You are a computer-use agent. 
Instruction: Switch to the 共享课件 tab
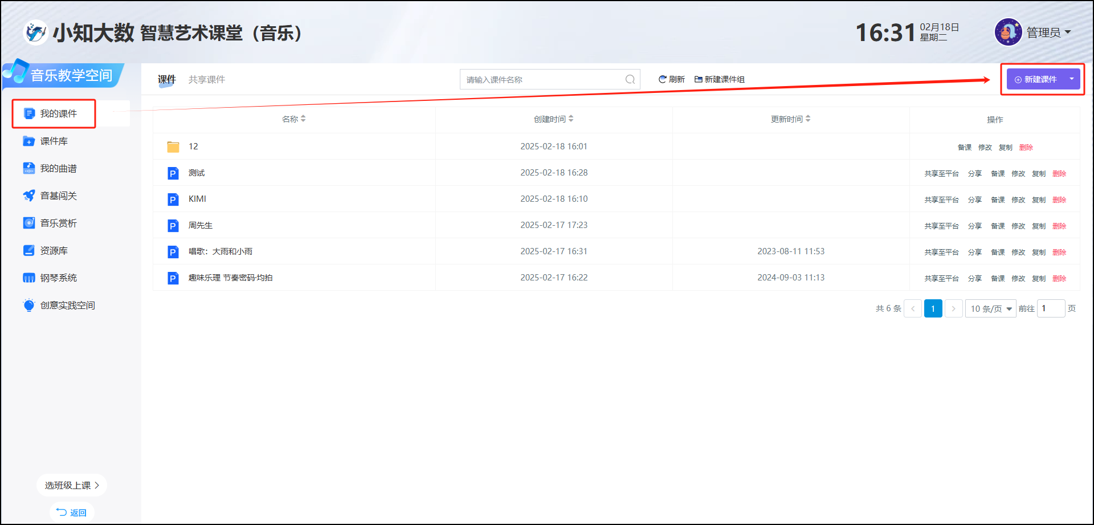pyautogui.click(x=207, y=79)
